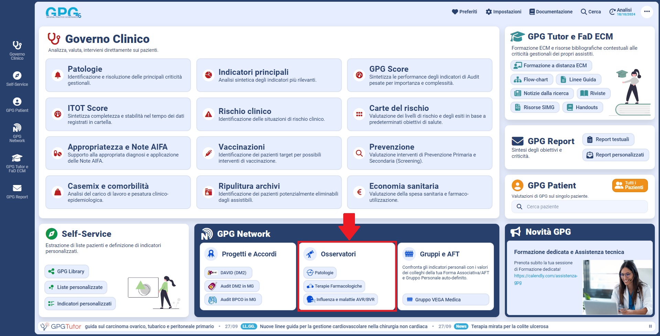Open Influenza e malattie AVR/BVR observatory
The height and width of the screenshot is (336, 660).
click(x=340, y=300)
